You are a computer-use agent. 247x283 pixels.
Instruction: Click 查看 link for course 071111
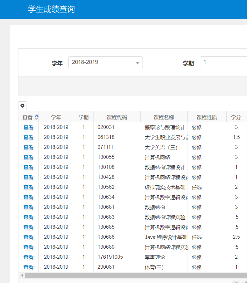[28, 147]
